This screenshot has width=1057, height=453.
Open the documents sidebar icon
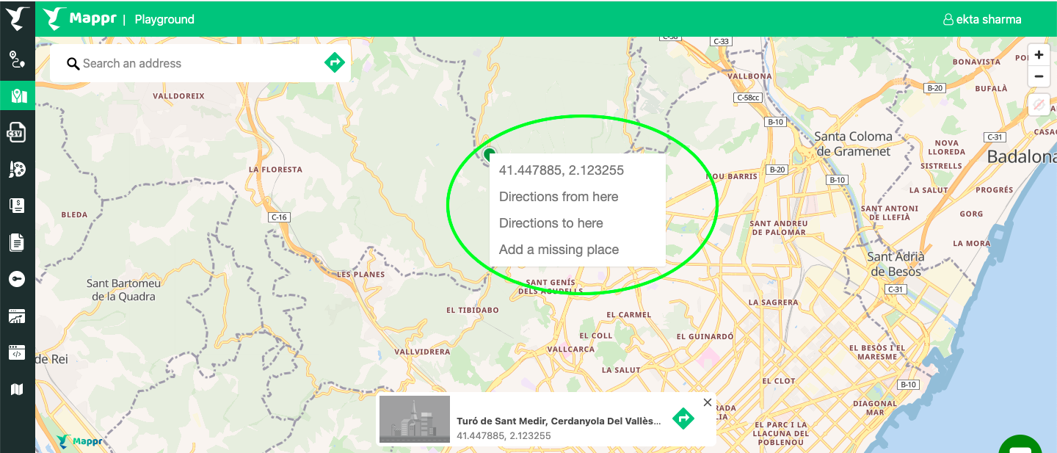(16, 242)
